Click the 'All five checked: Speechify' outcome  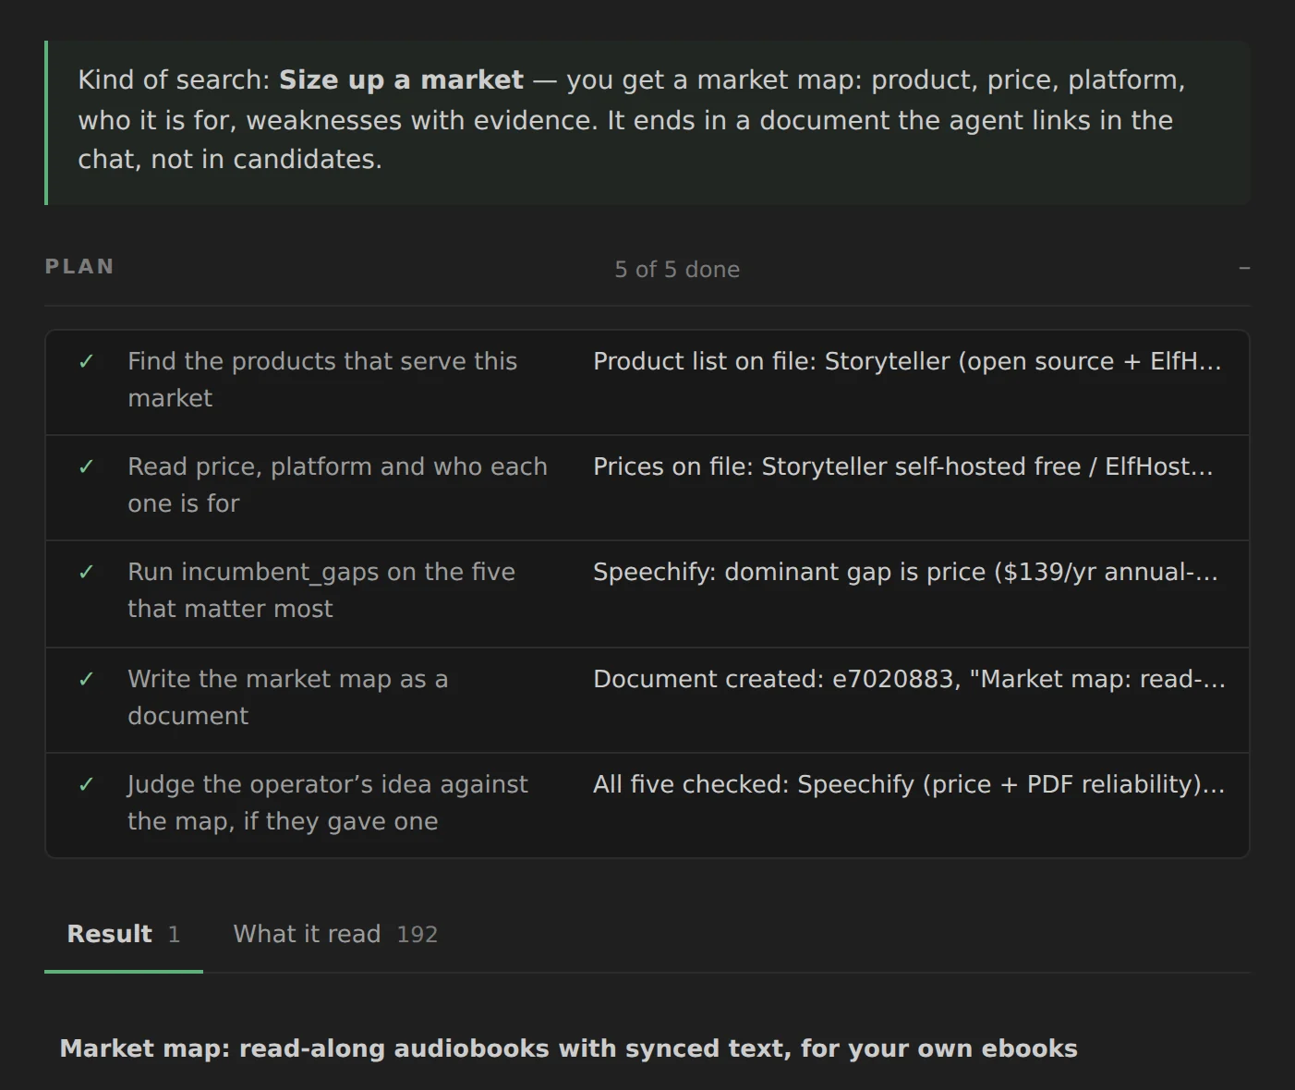pyautogui.click(x=910, y=784)
